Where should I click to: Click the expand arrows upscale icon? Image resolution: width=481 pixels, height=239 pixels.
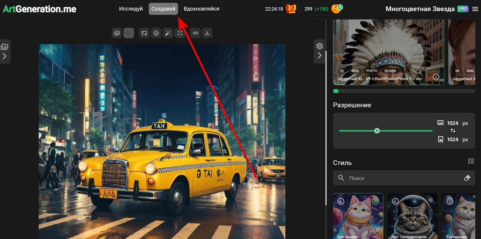pyautogui.click(x=180, y=33)
